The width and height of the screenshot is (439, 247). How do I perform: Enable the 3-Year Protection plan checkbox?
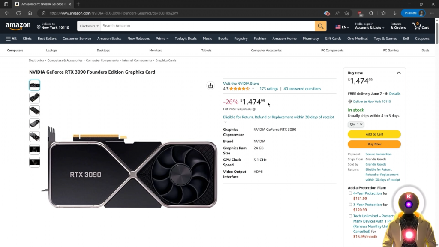[x=350, y=205]
